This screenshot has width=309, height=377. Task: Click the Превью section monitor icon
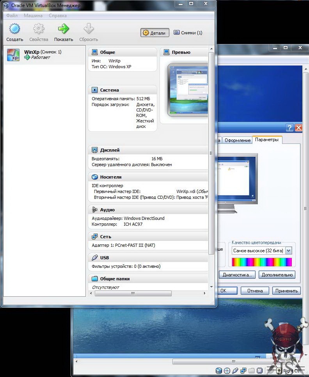166,52
